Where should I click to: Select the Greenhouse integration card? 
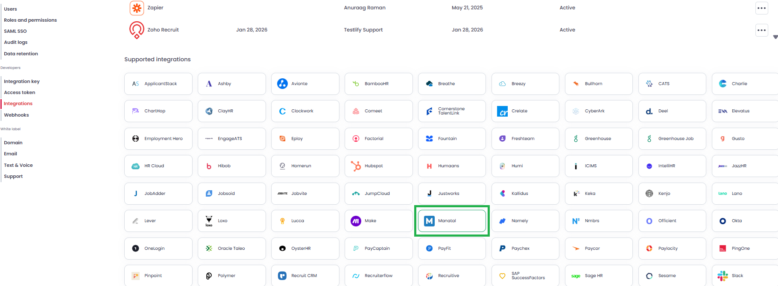(599, 139)
